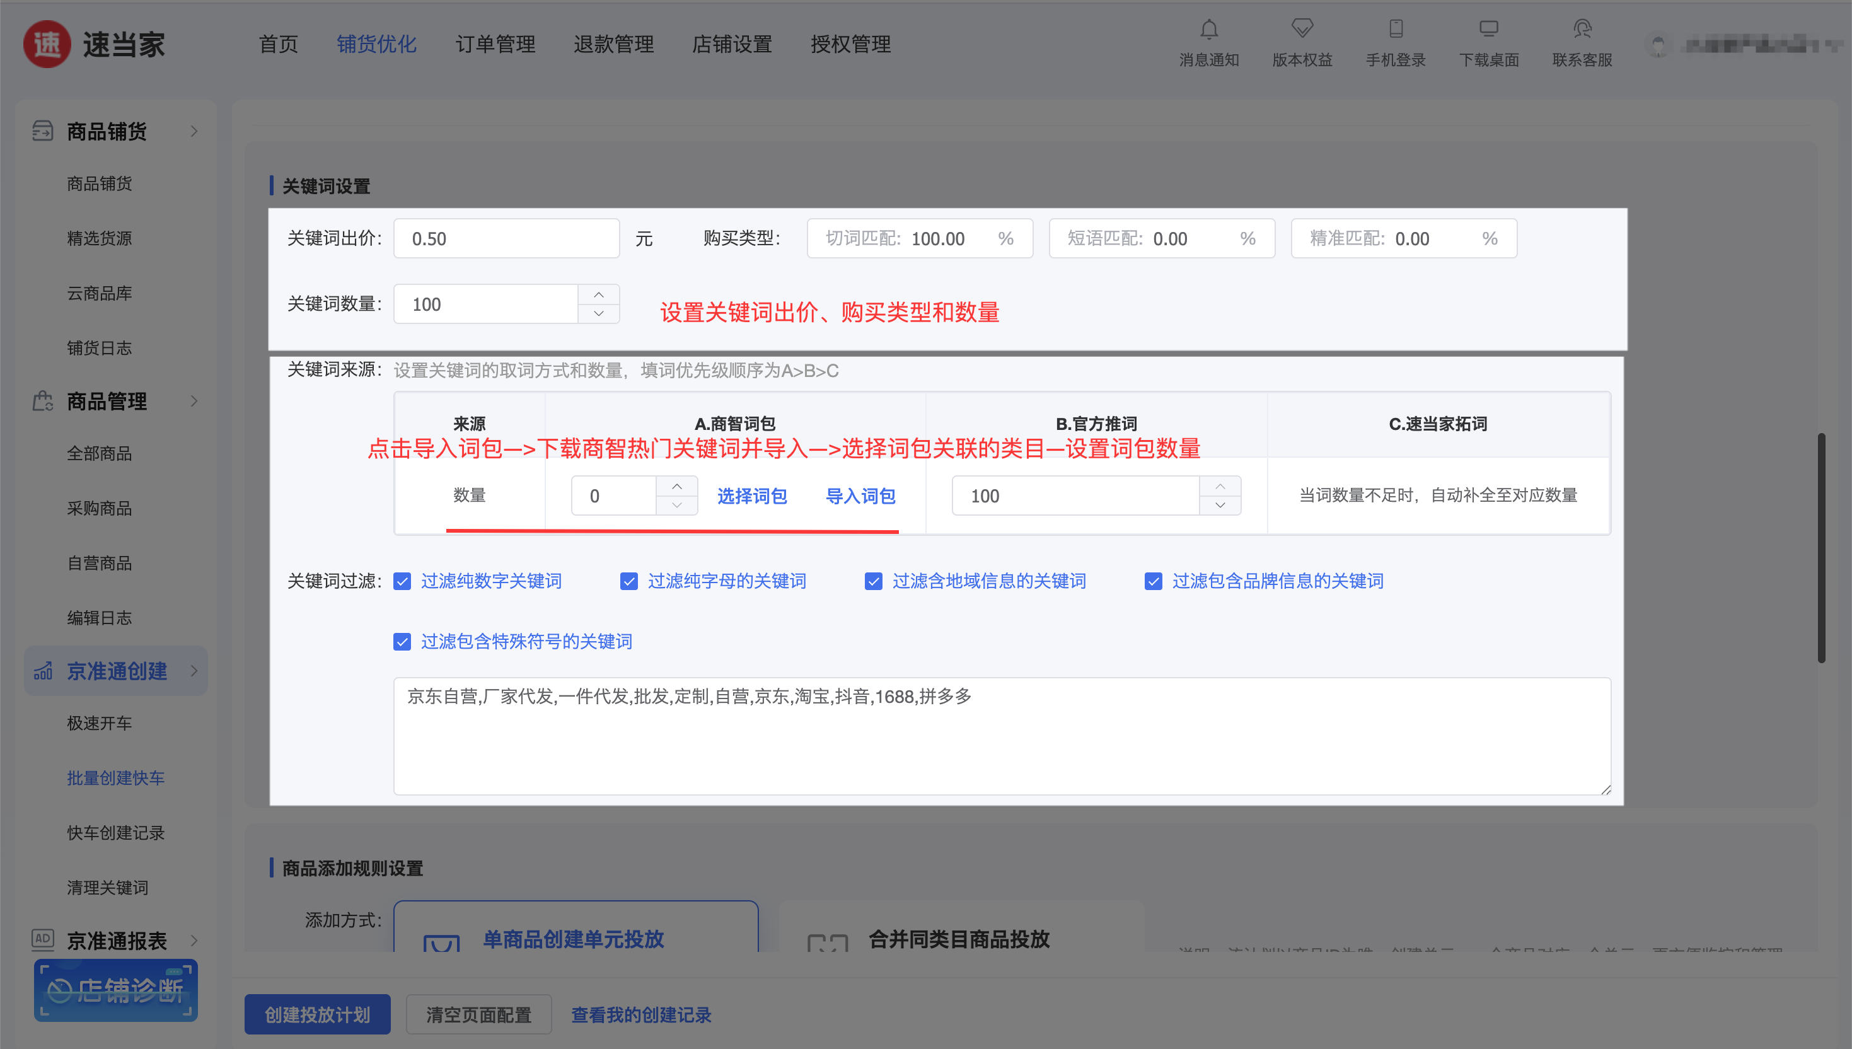Open 联系客服 headset icon

[1582, 29]
